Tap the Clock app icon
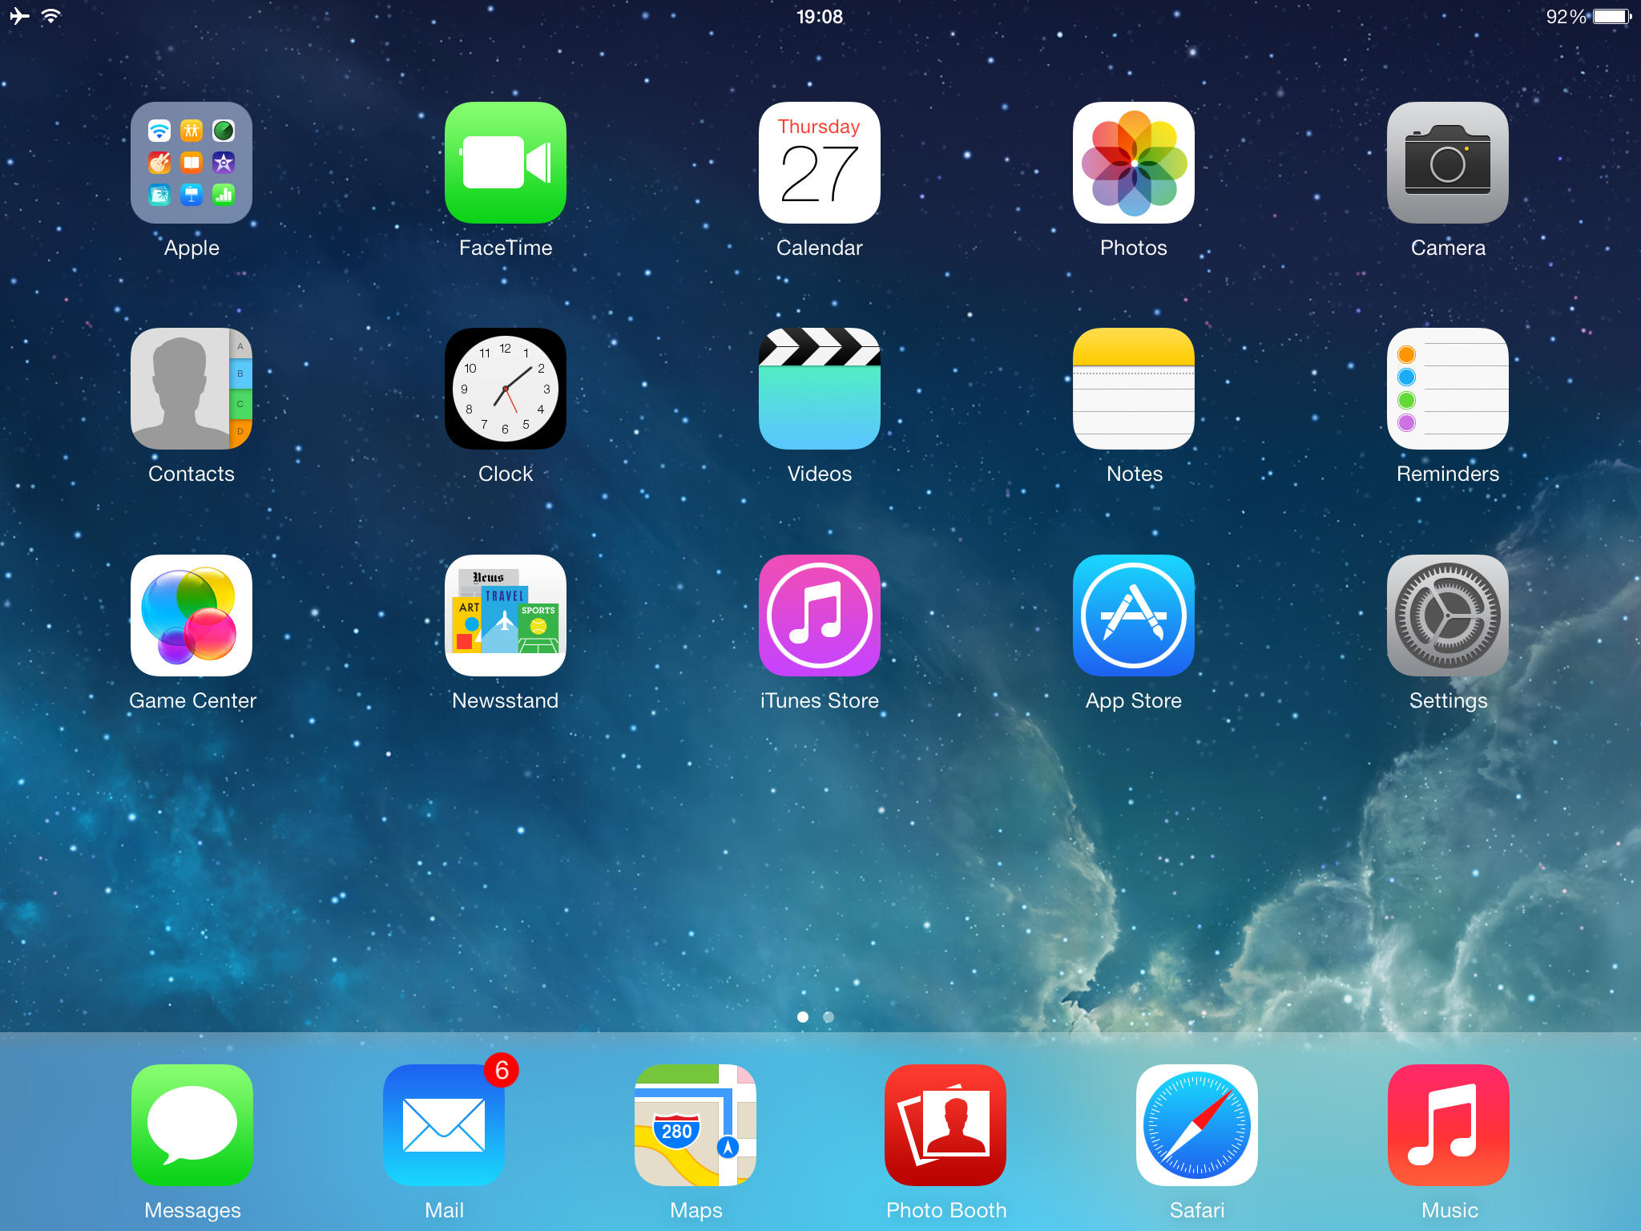Screen dimensions: 1641x1231 click(x=505, y=389)
